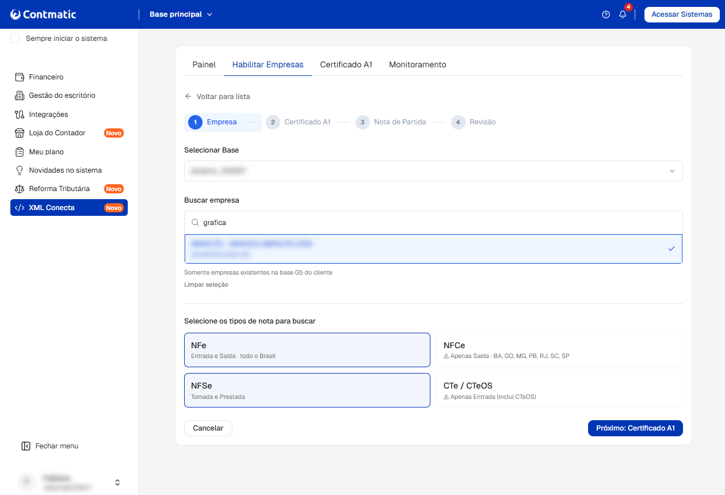Click Próximo: Certificado A1 button

click(635, 428)
